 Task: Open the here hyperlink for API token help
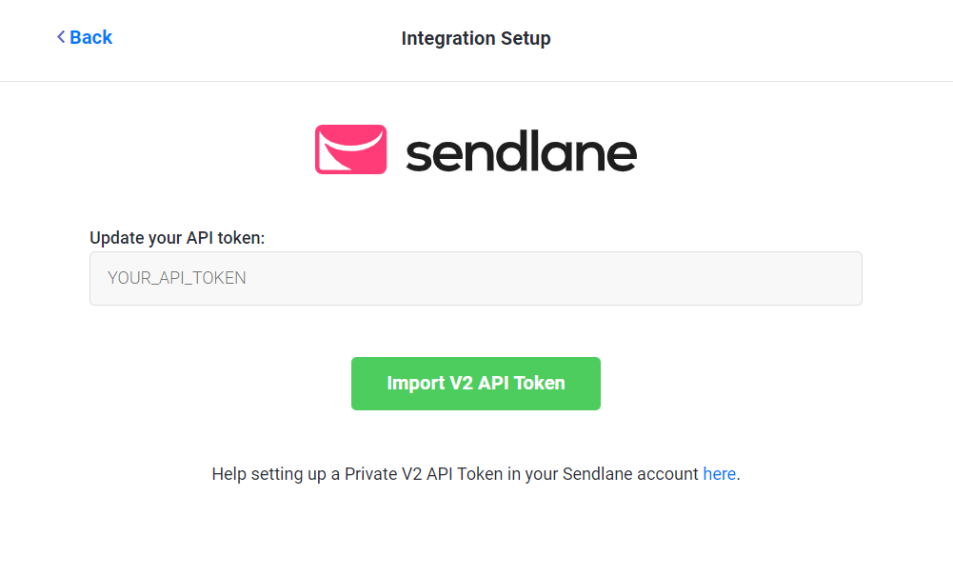pos(720,473)
